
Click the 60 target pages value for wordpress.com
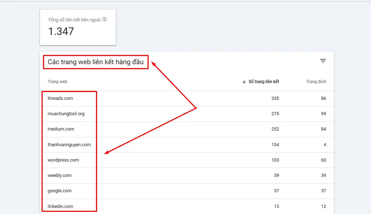[323, 160]
